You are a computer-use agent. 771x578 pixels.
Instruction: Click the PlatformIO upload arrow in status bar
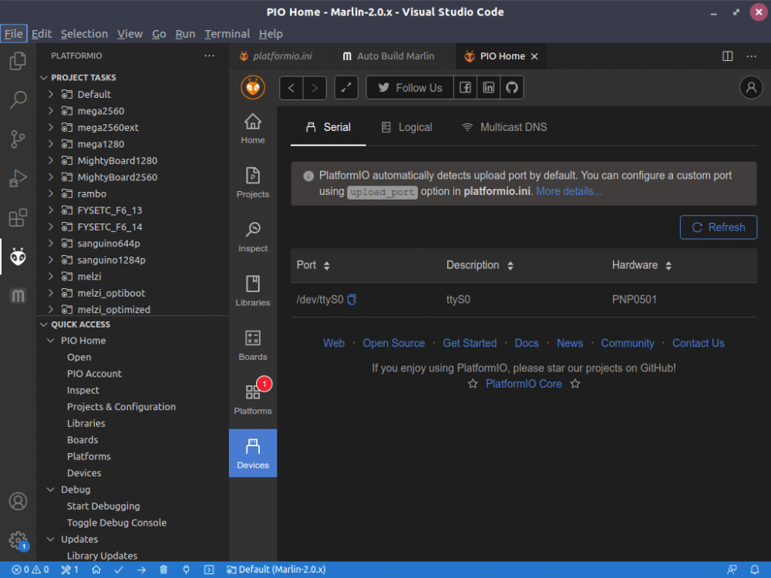pos(141,570)
